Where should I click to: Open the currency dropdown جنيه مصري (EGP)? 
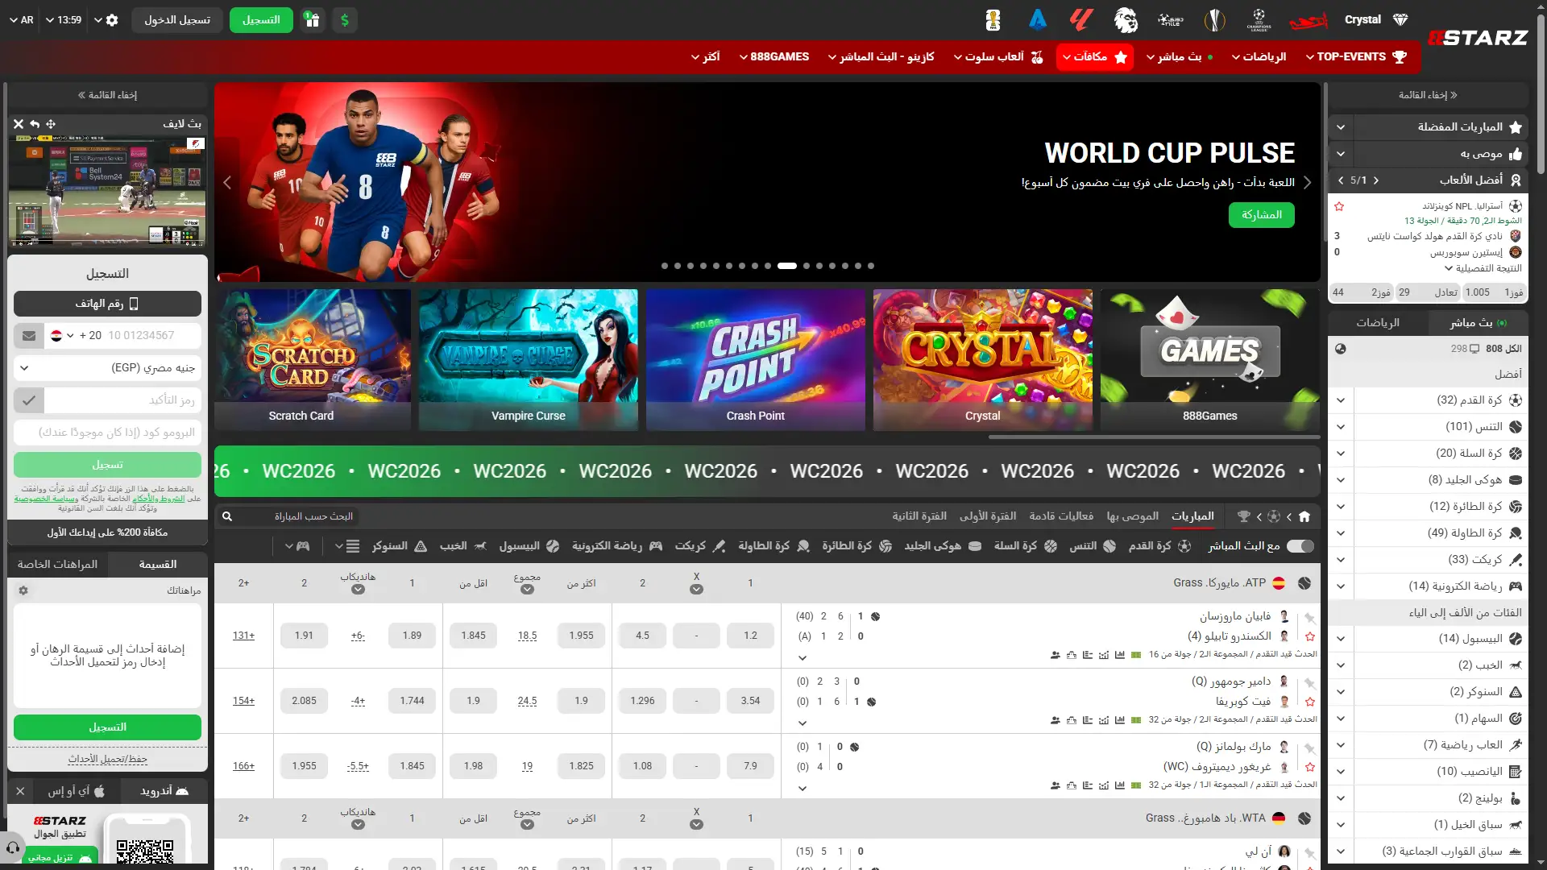coord(108,368)
